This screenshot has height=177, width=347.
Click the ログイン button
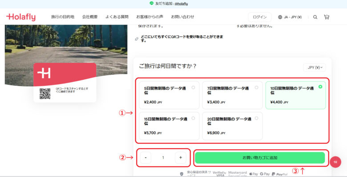[260, 17]
